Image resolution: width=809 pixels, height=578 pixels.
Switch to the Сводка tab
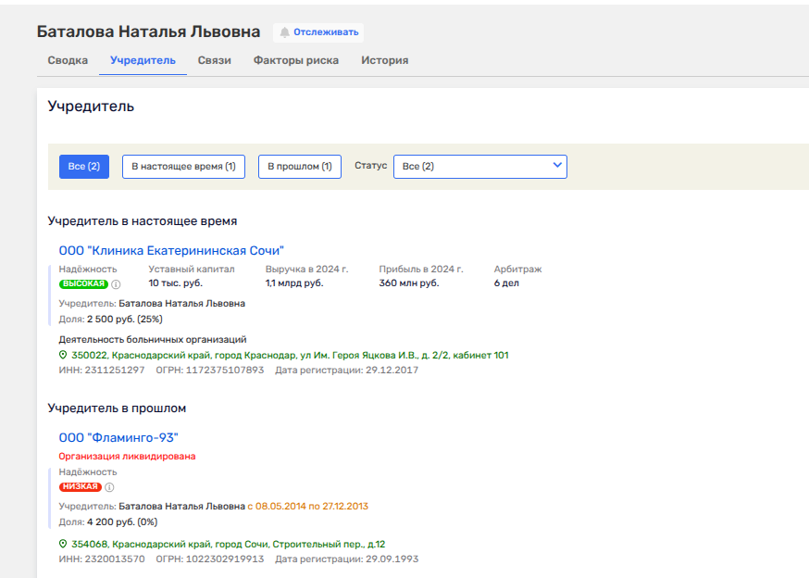click(x=68, y=60)
